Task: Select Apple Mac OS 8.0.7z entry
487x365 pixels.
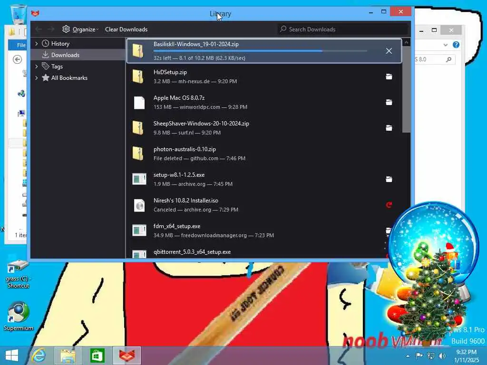Action: click(264, 103)
